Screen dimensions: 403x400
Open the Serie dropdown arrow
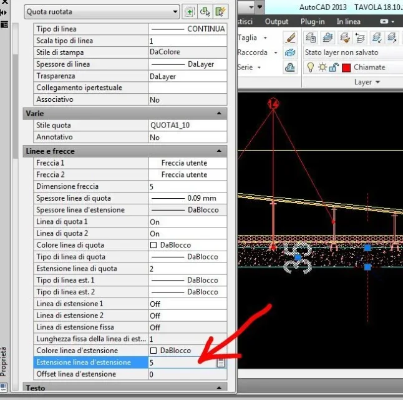coord(259,67)
